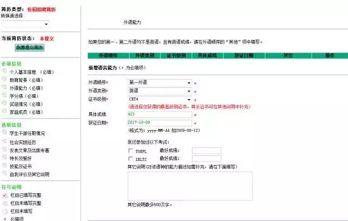Click status icon beside 学分绩
Image resolution: width=348 pixels, height=221 pixels.
(x=4, y=95)
